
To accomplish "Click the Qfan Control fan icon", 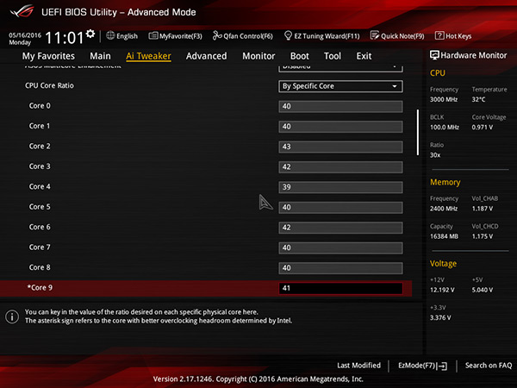I will coord(217,35).
